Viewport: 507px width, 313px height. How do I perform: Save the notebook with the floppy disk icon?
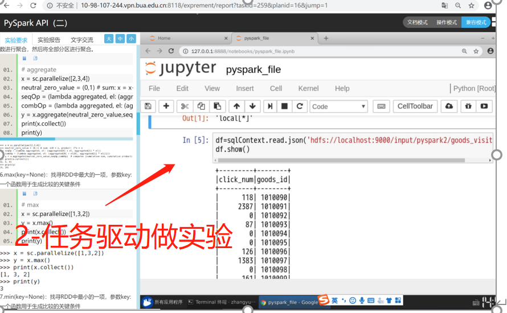pos(148,106)
